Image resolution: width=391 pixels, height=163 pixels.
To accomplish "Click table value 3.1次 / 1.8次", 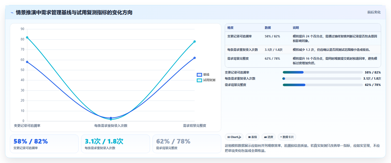I will pos(274,50).
